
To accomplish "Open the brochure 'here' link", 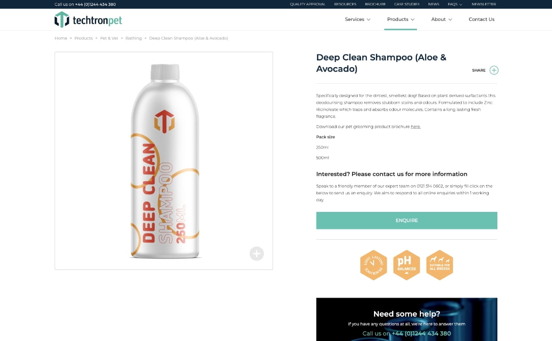I will click(x=415, y=127).
